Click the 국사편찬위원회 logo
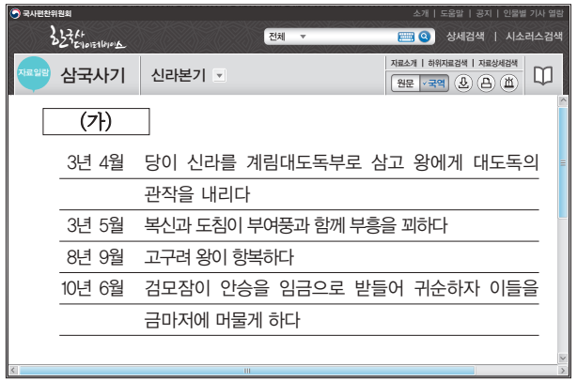 (x=40, y=13)
